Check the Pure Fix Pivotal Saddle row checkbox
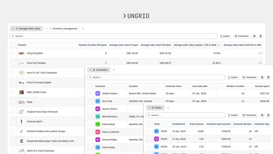 click(x=13, y=82)
